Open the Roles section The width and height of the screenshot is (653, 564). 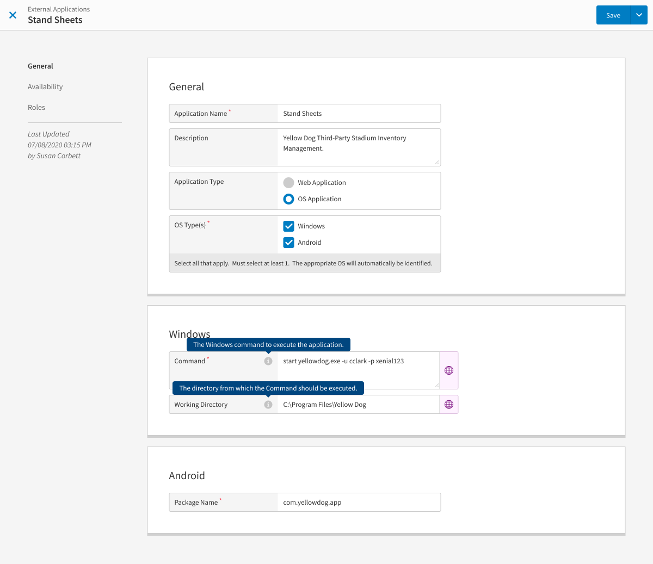click(x=36, y=107)
